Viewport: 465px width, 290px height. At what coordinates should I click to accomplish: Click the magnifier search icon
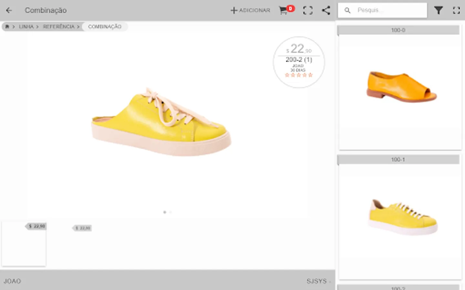[347, 10]
